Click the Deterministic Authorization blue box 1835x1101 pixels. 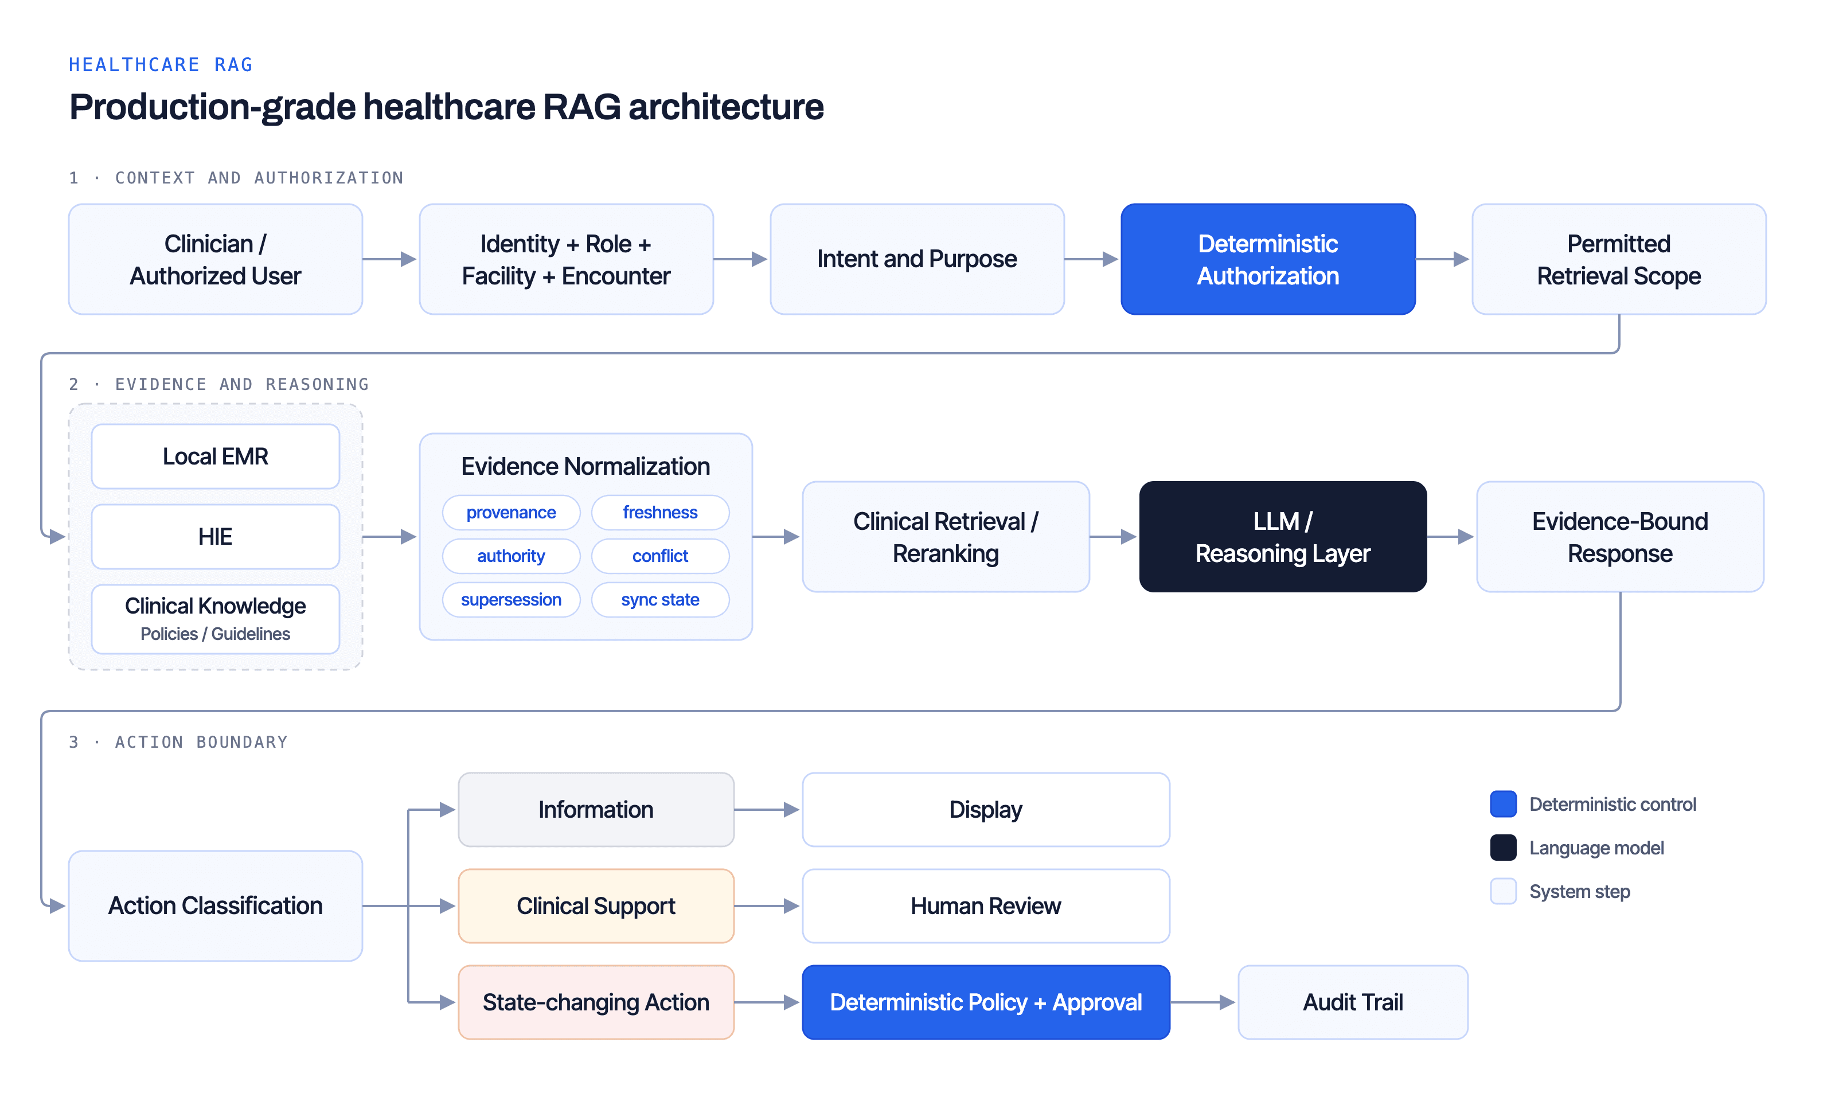pyautogui.click(x=1268, y=259)
